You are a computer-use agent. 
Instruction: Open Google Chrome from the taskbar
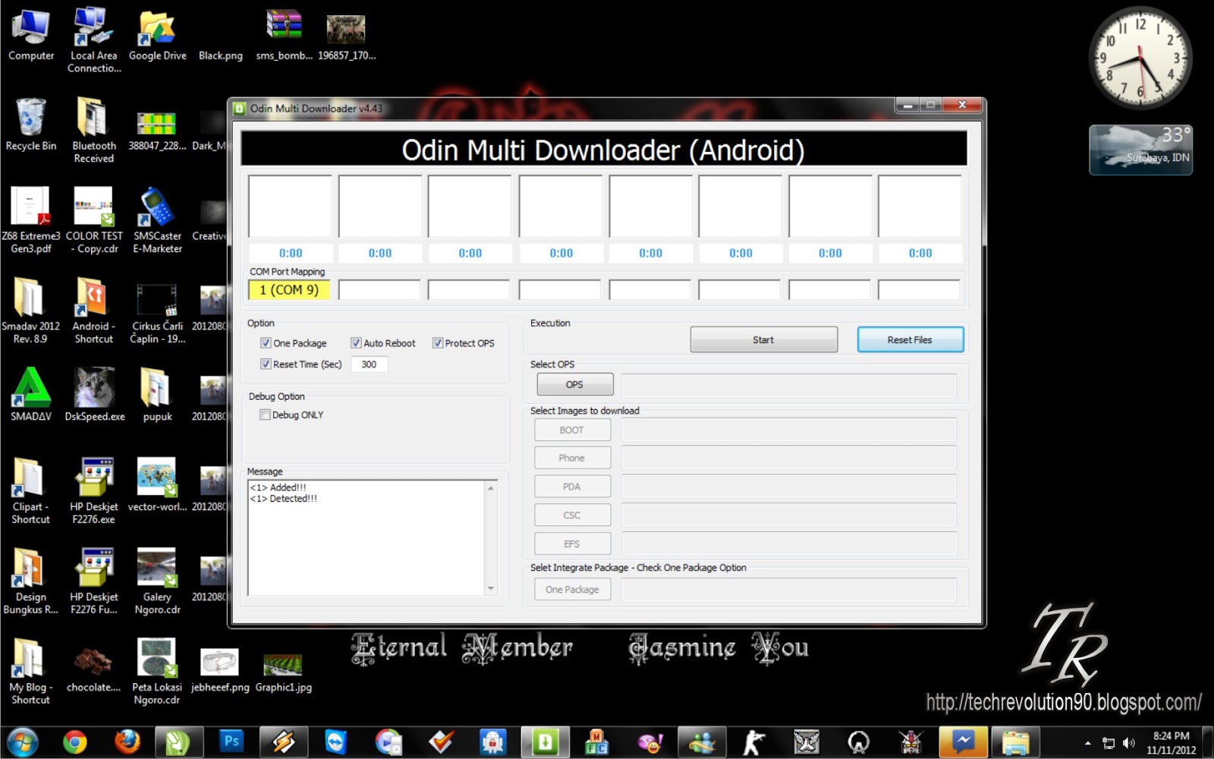[x=74, y=742]
